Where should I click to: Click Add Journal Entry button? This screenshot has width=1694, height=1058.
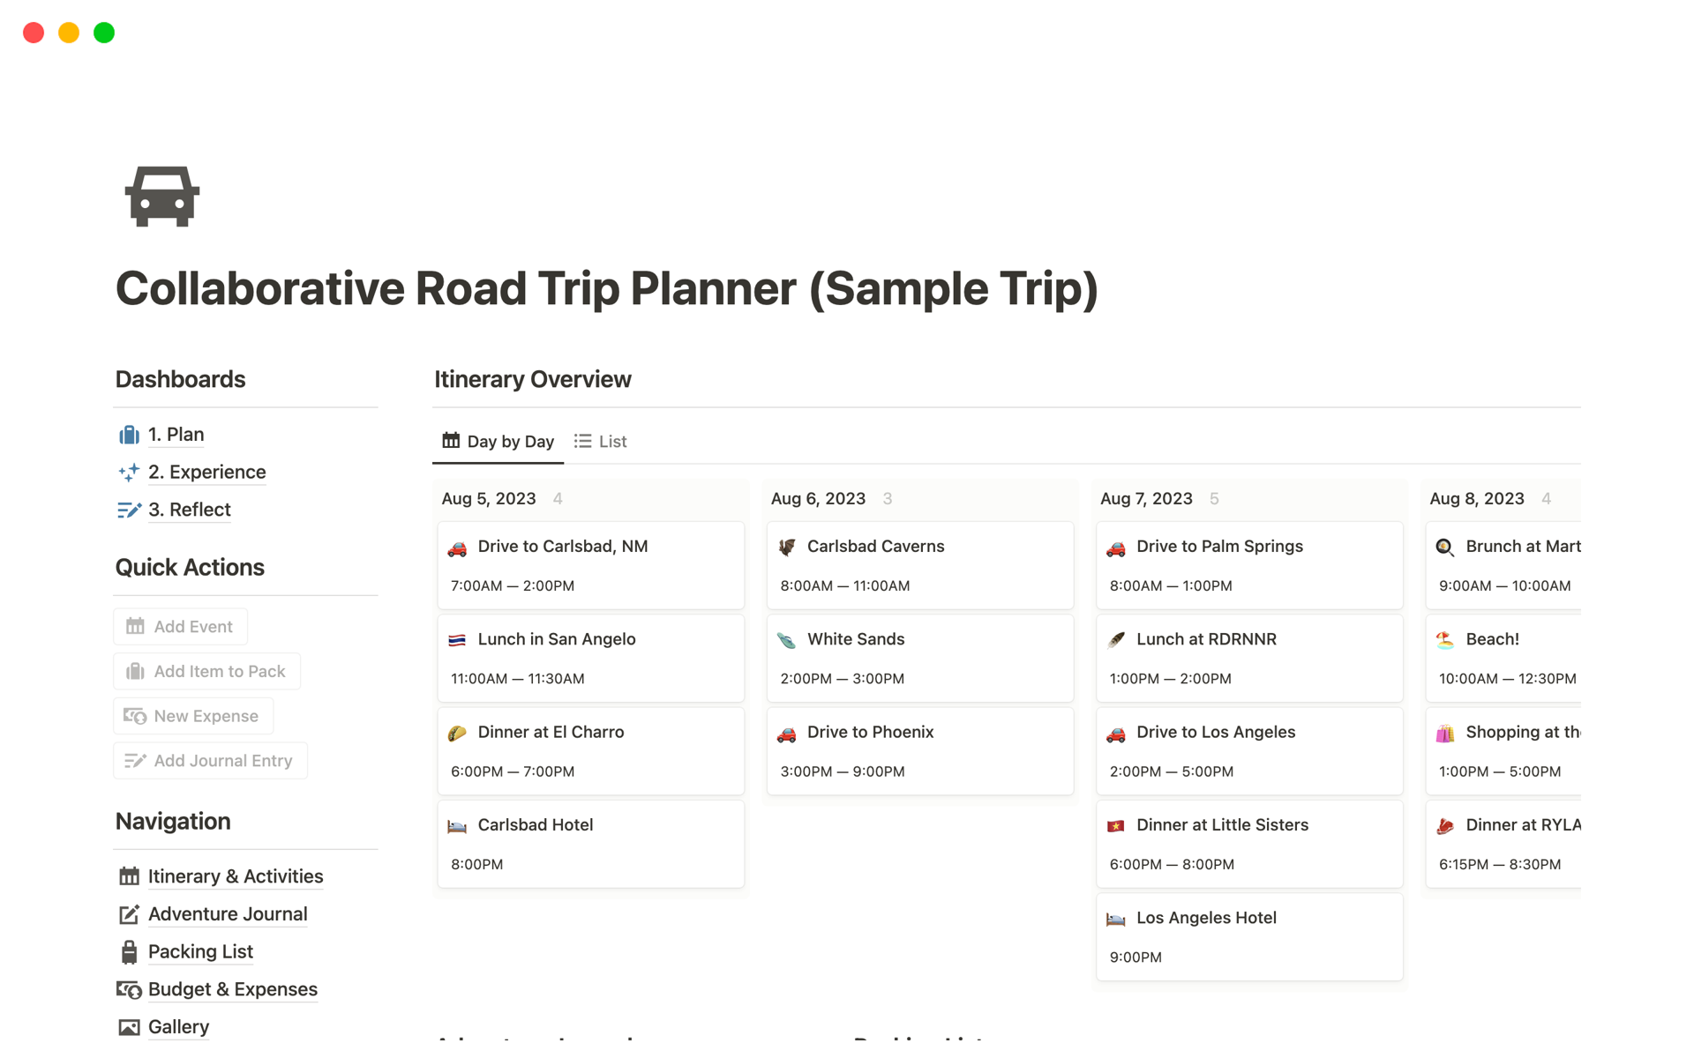click(x=211, y=761)
